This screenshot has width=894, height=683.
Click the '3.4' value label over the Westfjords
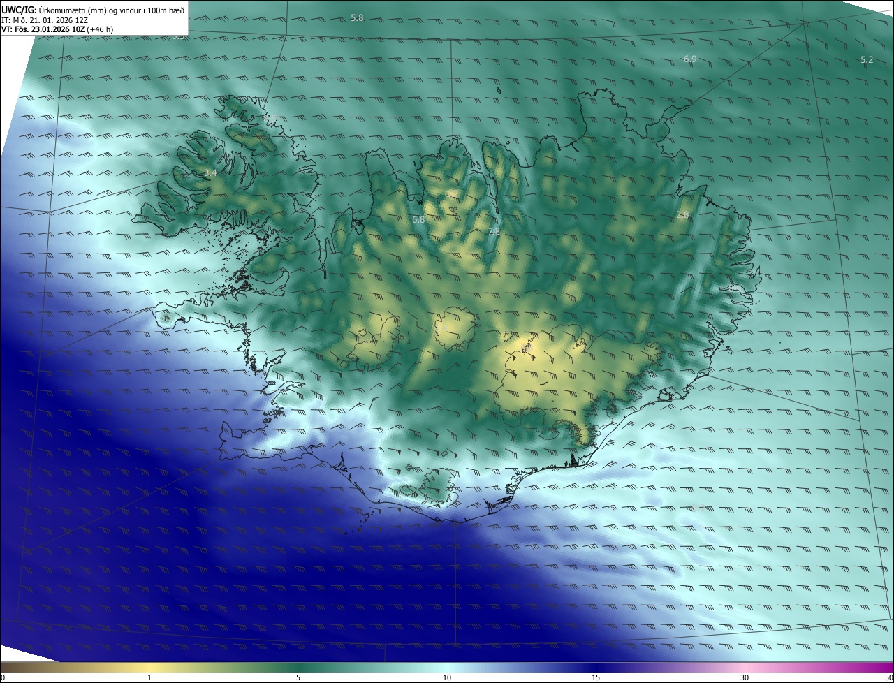(x=210, y=172)
